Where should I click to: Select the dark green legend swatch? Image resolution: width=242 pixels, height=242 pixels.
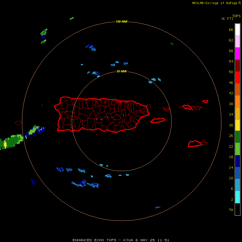point(237,137)
